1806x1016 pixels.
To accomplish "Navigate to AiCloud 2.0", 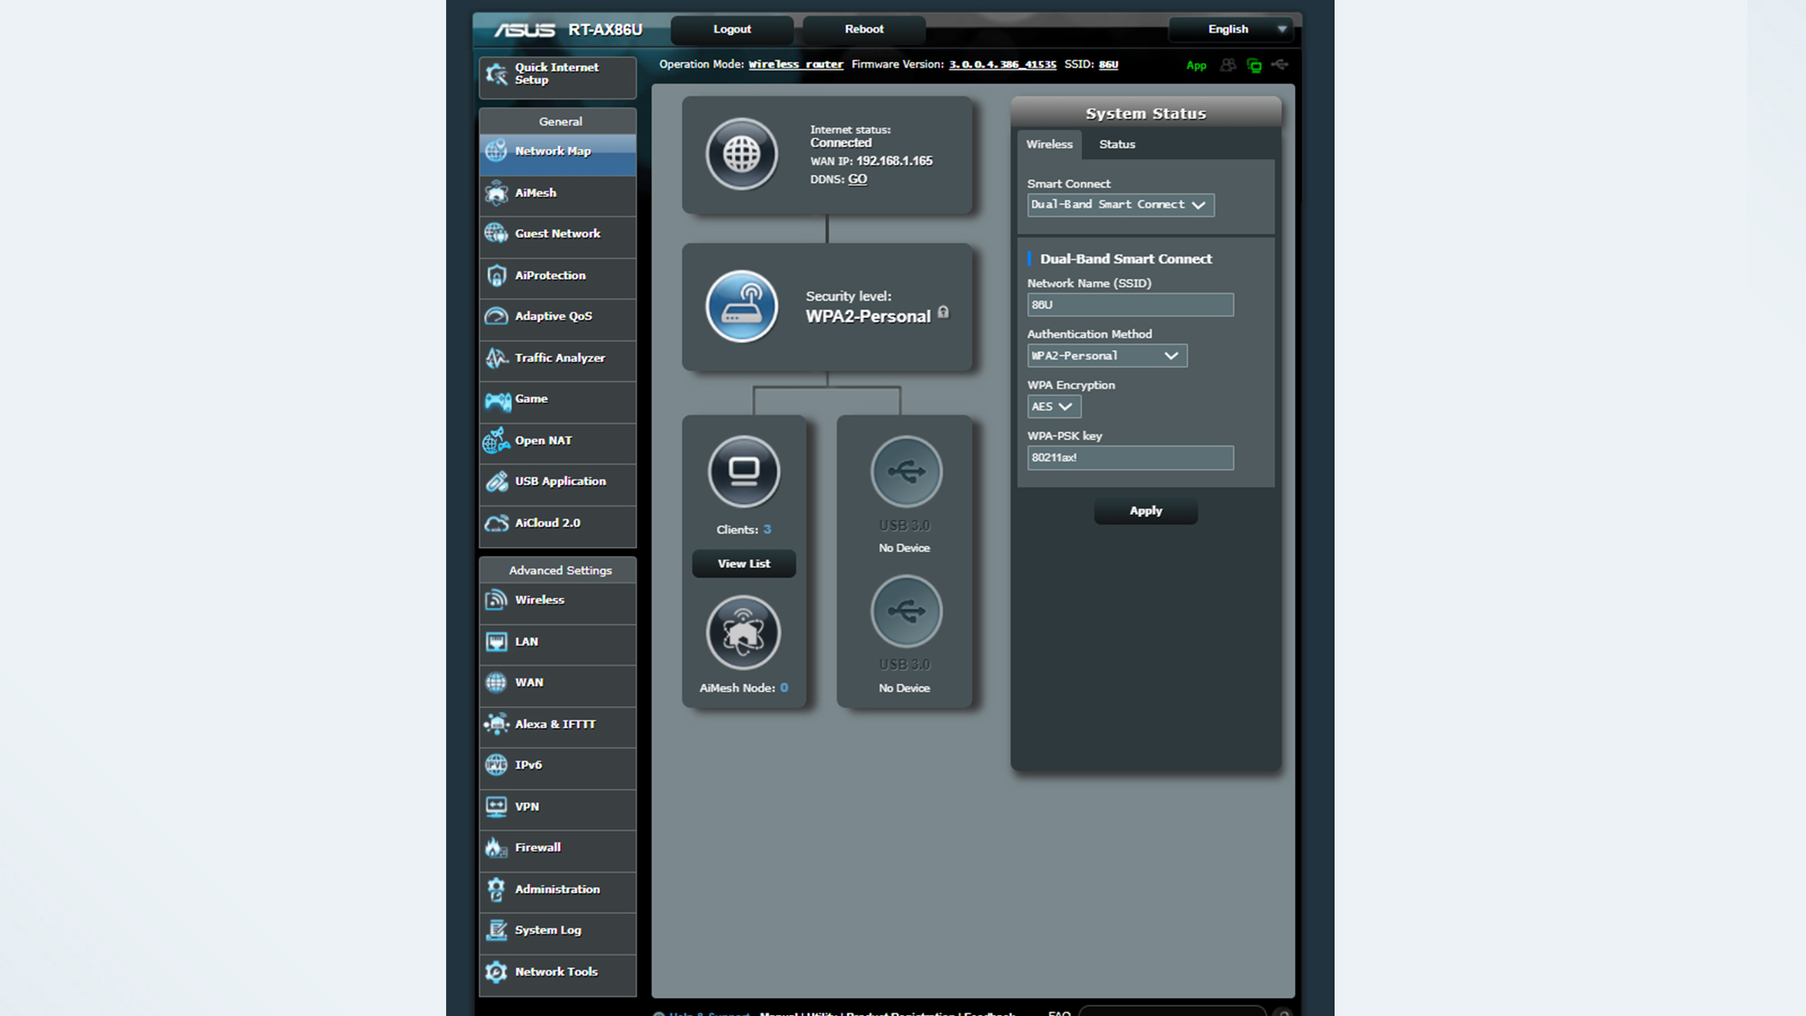I will coord(560,522).
